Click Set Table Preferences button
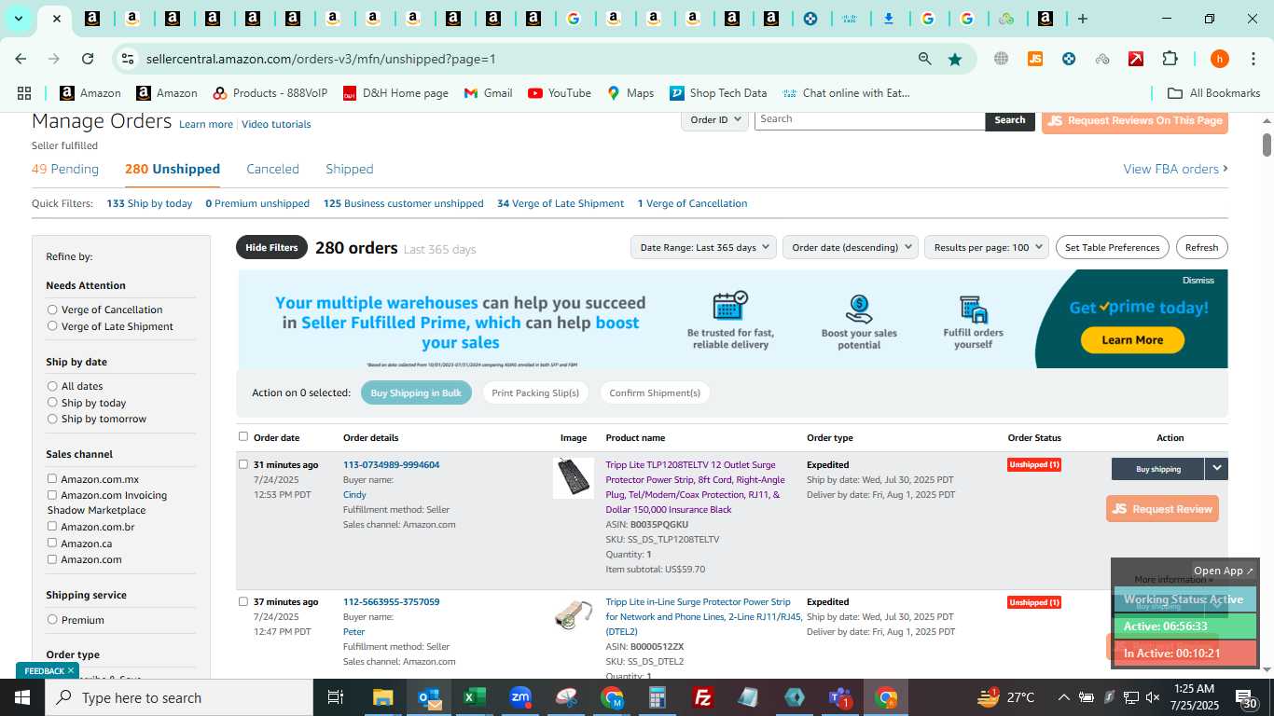Image resolution: width=1274 pixels, height=716 pixels. pos(1112,247)
